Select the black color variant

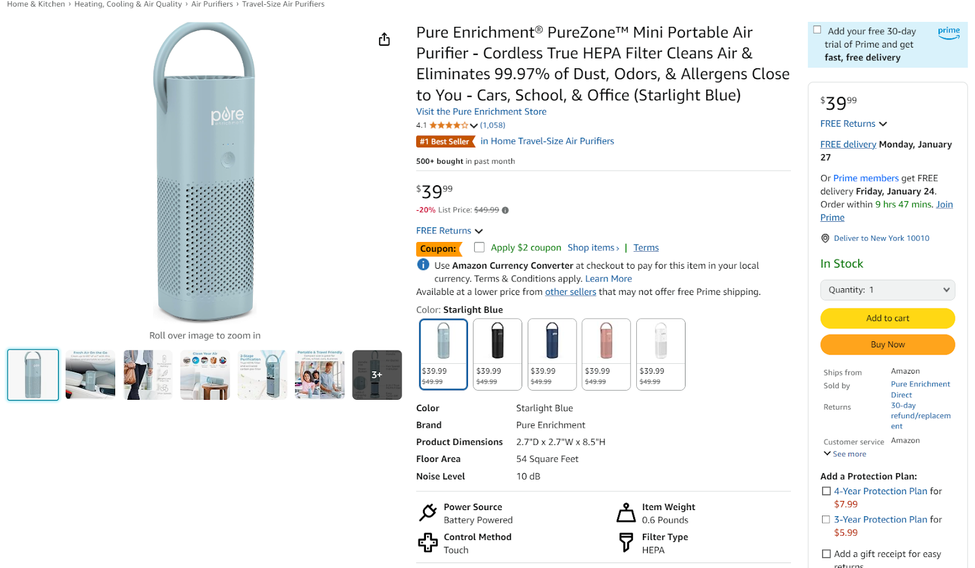(497, 353)
